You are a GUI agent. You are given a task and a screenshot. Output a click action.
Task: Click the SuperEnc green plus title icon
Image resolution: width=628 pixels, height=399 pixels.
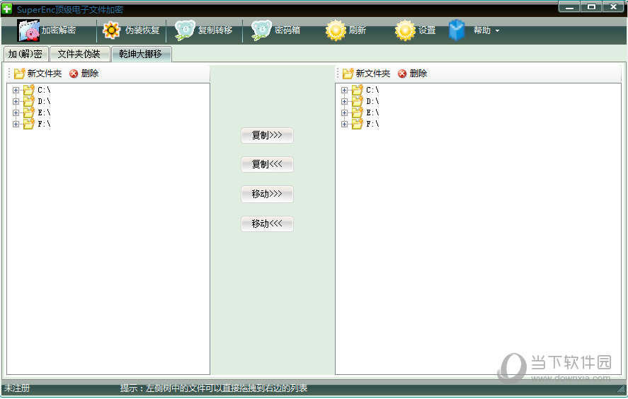pos(7,8)
